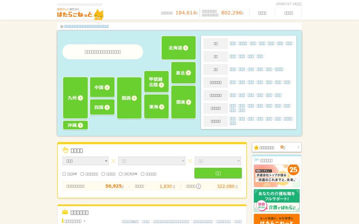The image size is (359, 224).
Task: Tick the second checkbox in the search options
Action: [82, 174]
